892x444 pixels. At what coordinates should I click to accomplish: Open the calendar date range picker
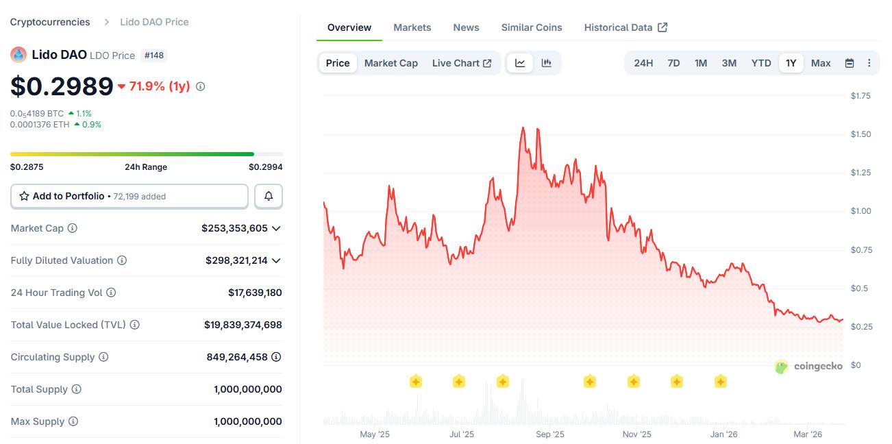849,62
